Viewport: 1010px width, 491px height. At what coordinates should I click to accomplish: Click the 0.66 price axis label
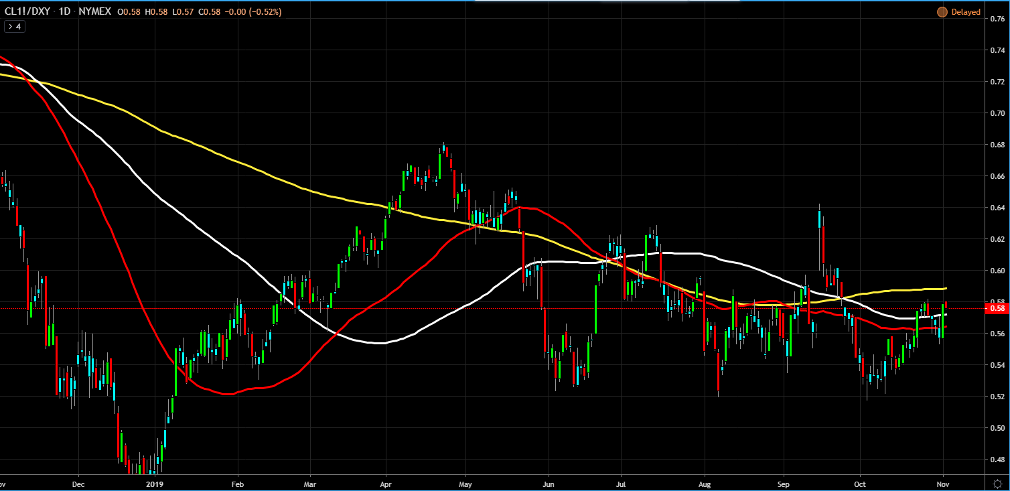pos(997,176)
